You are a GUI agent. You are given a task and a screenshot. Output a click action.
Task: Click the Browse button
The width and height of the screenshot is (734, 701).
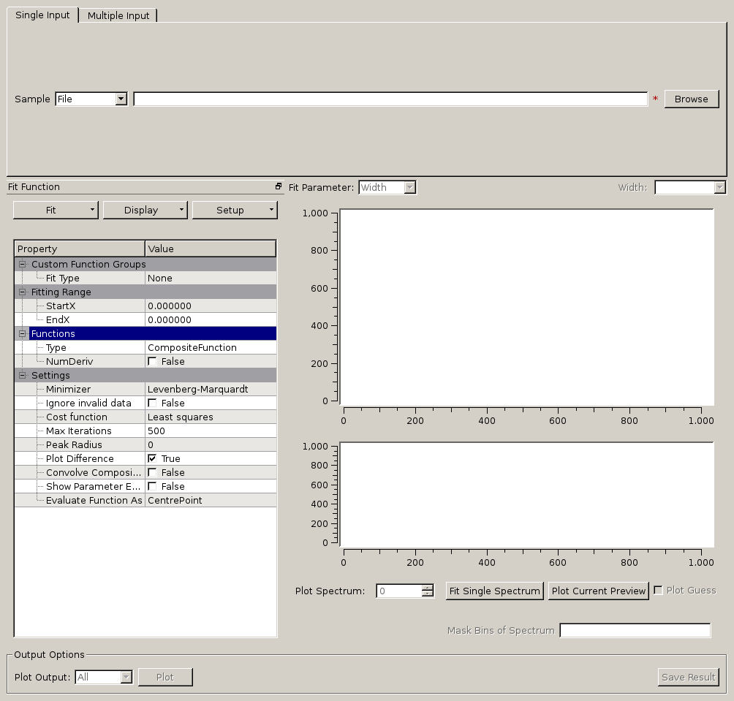[691, 99]
